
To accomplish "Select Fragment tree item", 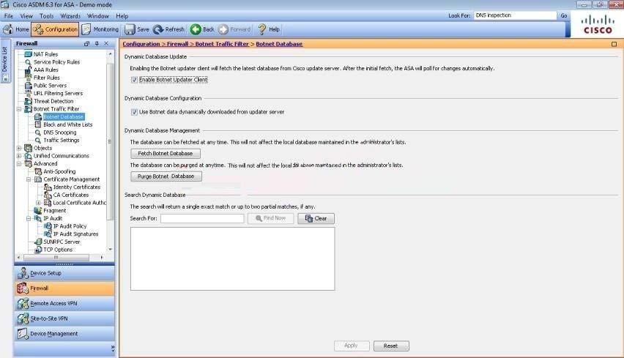I will pos(54,211).
